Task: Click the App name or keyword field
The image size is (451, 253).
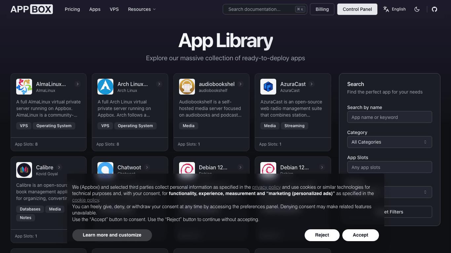Action: coord(390,117)
